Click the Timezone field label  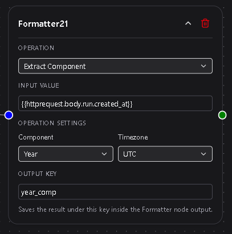point(133,137)
